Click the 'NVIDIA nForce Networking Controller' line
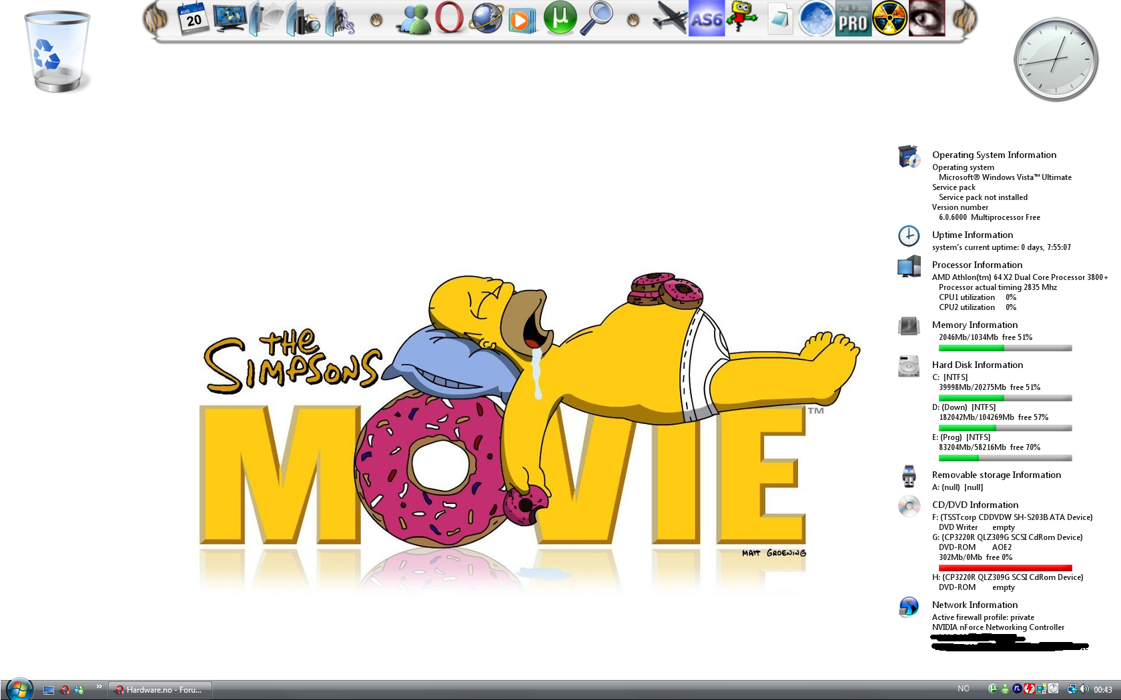This screenshot has height=700, width=1121. click(x=998, y=627)
